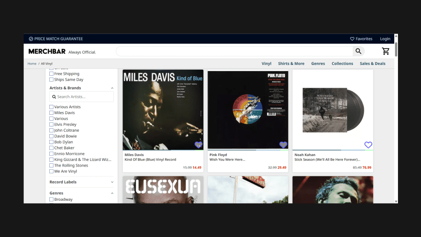Click the search magnifier icon
The width and height of the screenshot is (421, 237).
[359, 51]
